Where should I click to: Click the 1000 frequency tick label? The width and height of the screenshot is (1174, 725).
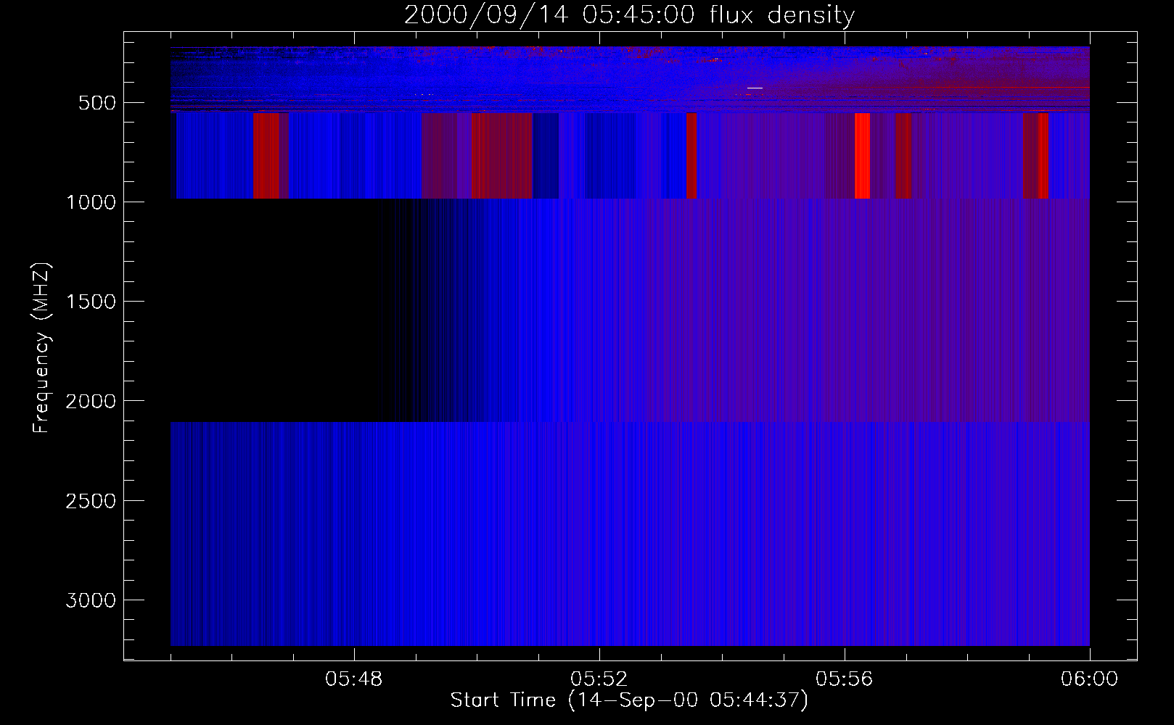click(91, 202)
